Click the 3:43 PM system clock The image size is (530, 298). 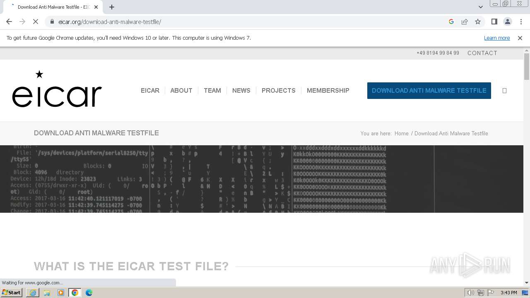(508, 293)
